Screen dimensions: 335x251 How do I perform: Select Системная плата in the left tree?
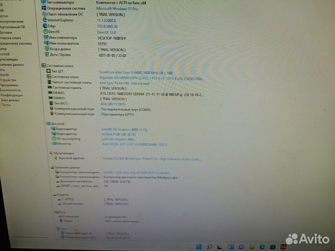tap(10, 38)
